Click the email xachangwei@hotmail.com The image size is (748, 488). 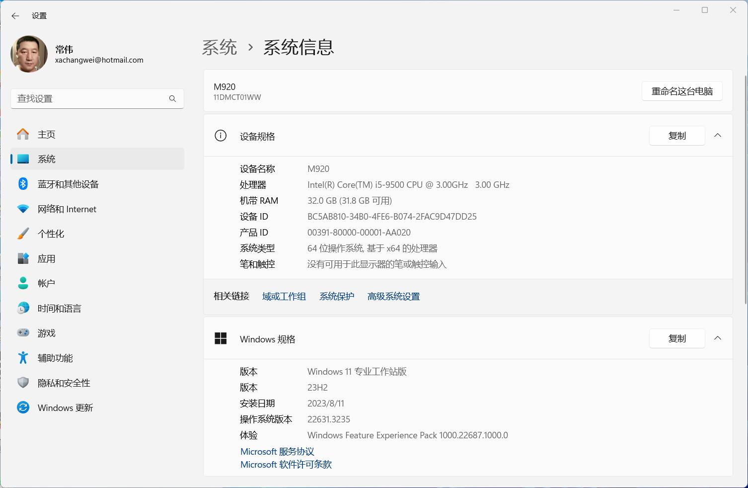[99, 60]
